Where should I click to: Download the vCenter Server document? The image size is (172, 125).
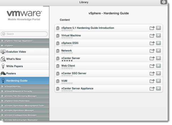pyautogui.click(x=158, y=58)
